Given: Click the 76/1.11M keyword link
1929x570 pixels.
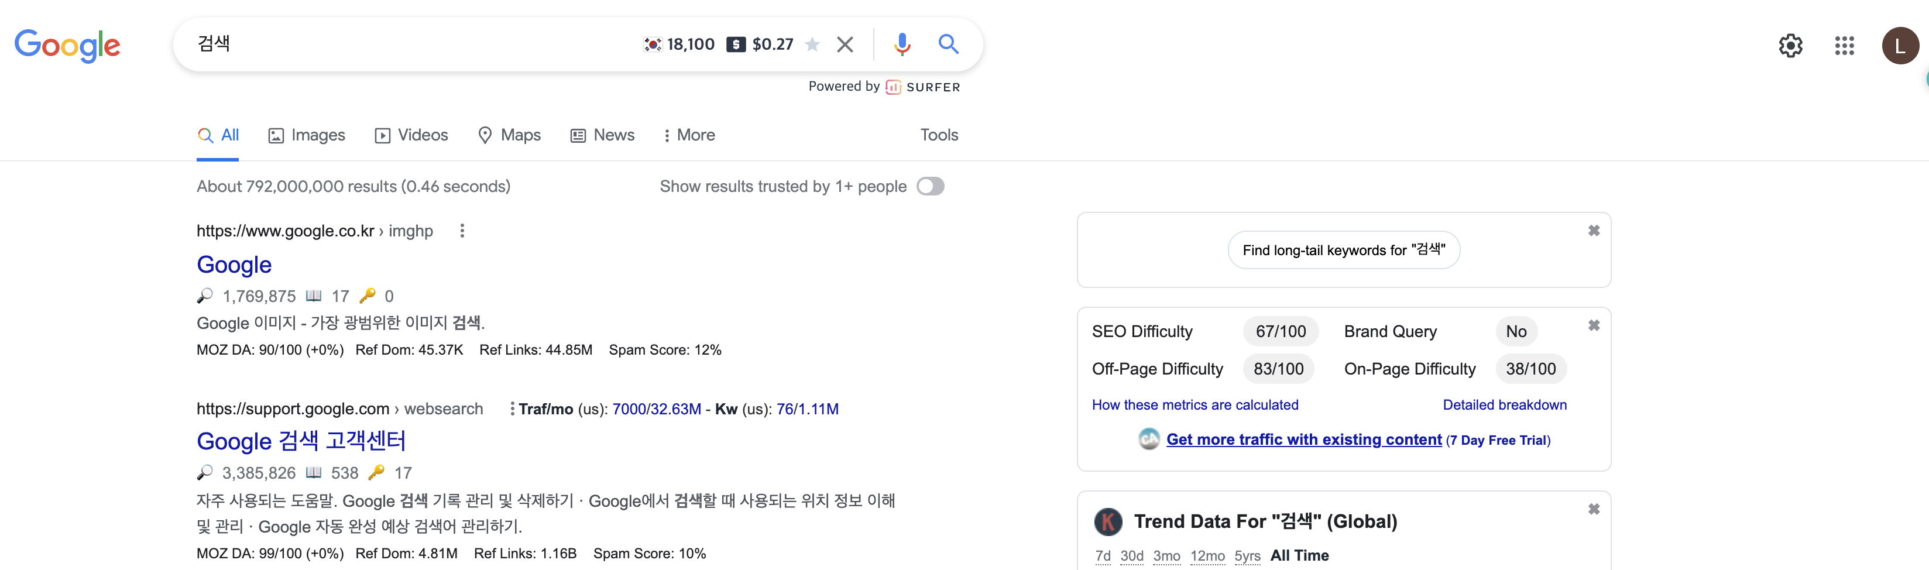Looking at the screenshot, I should coord(807,409).
